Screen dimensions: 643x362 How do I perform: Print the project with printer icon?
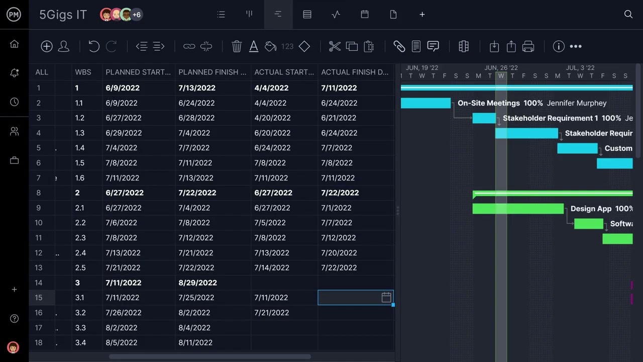528,46
